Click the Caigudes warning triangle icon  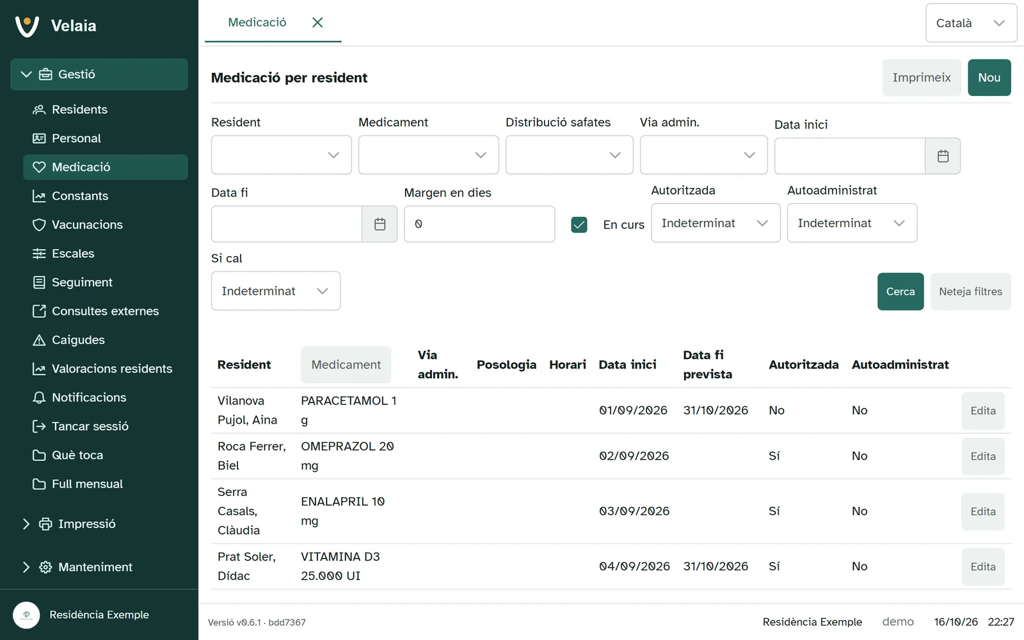click(39, 340)
